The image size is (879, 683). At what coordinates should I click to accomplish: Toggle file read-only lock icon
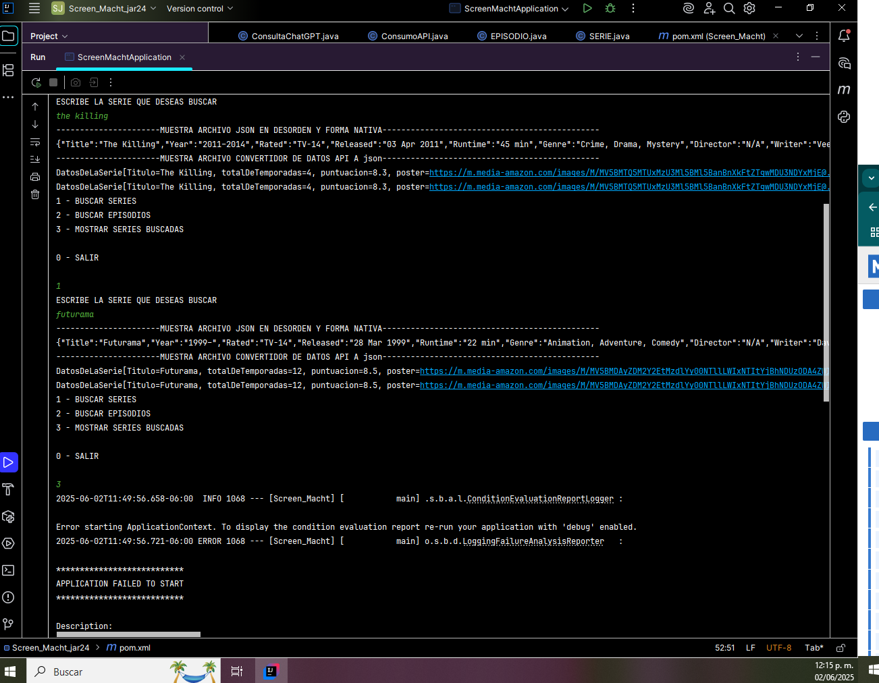tap(841, 648)
